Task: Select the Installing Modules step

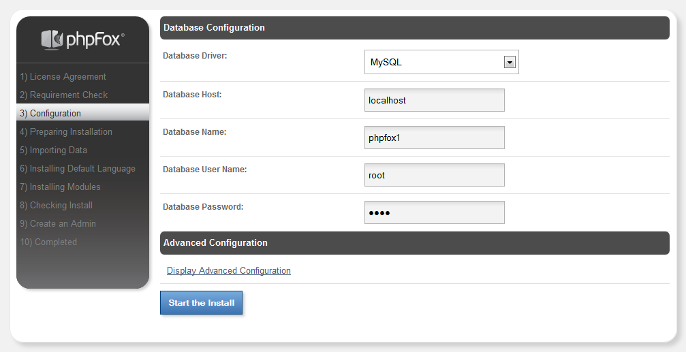Action: coord(60,187)
